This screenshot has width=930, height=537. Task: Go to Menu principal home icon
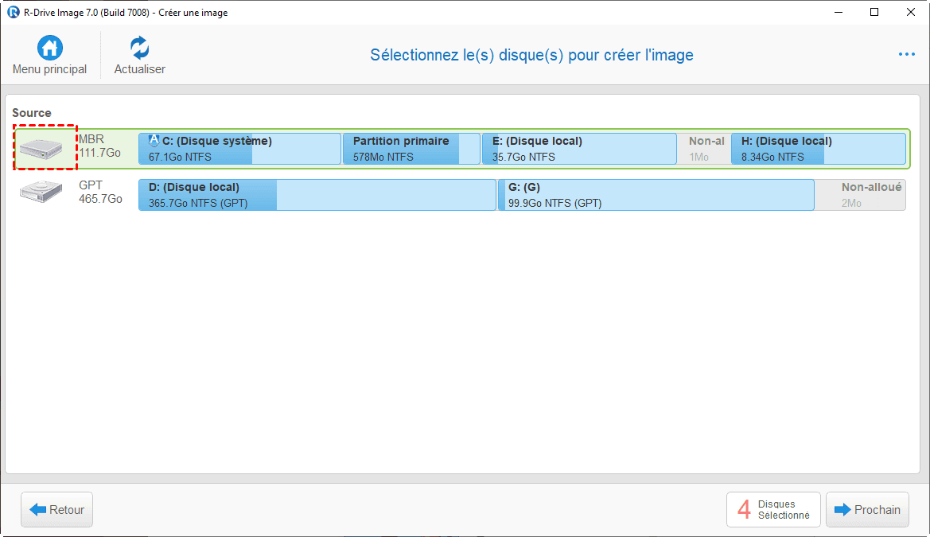click(x=50, y=48)
